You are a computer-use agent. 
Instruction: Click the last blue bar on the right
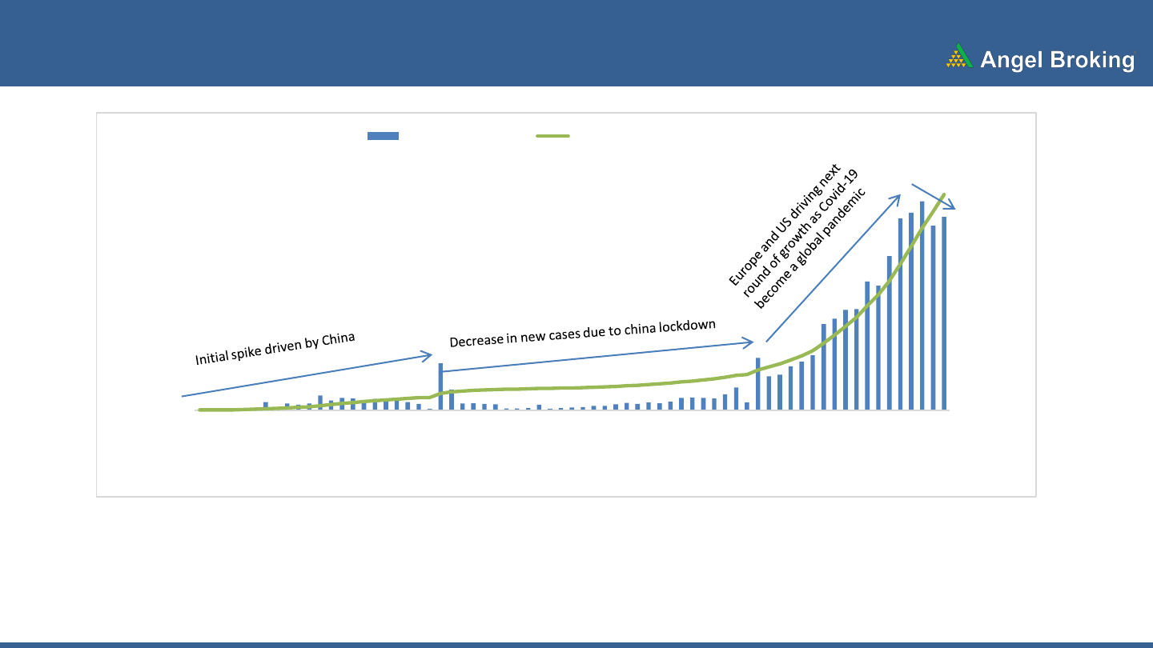[944, 312]
